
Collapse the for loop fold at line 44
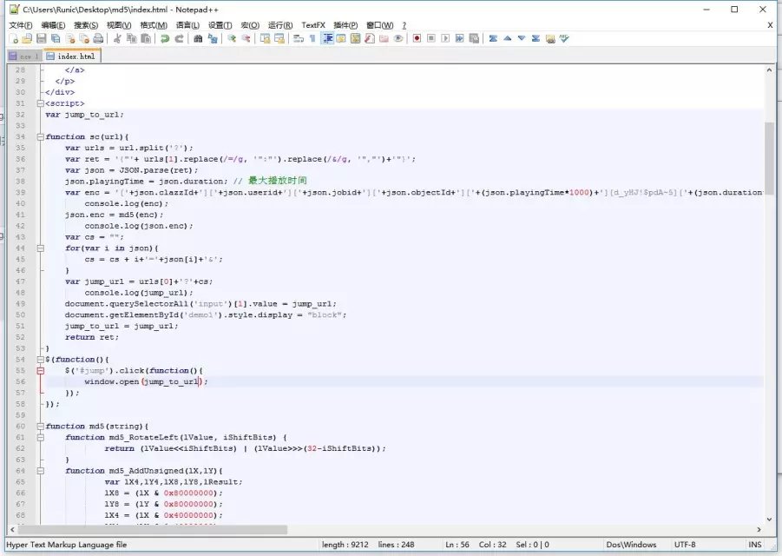click(x=41, y=248)
